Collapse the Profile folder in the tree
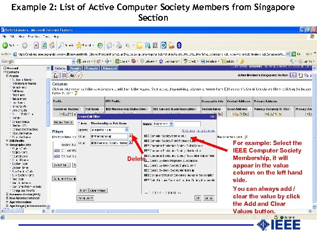317x238 pixels. coord(7,76)
